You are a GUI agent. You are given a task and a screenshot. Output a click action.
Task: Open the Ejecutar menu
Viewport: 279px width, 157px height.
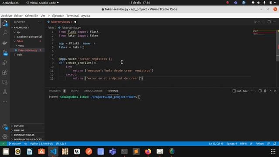58,16
